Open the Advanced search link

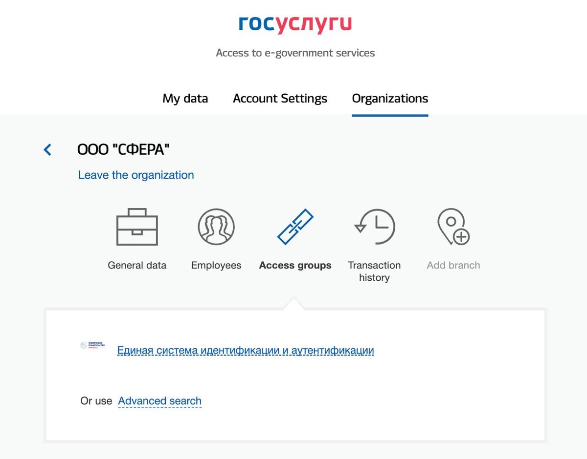coord(160,401)
